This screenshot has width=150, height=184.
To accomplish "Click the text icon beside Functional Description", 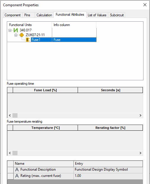I will click(17, 169).
